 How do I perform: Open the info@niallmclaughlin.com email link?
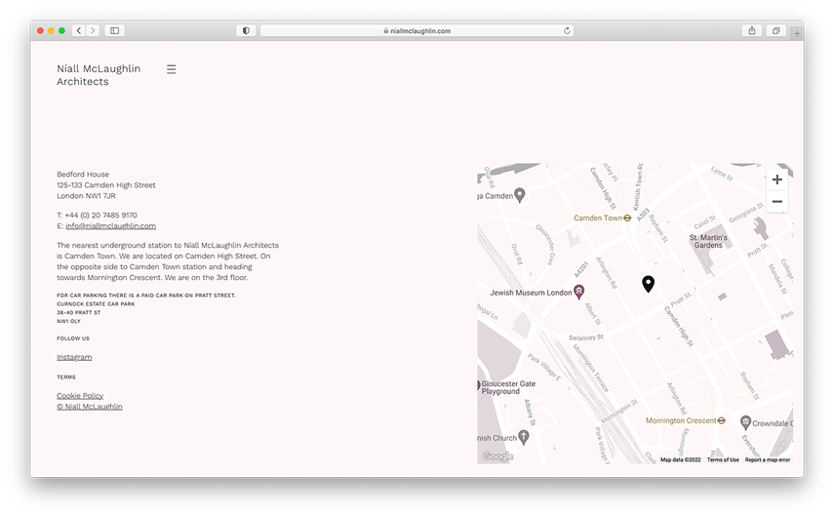tap(110, 225)
